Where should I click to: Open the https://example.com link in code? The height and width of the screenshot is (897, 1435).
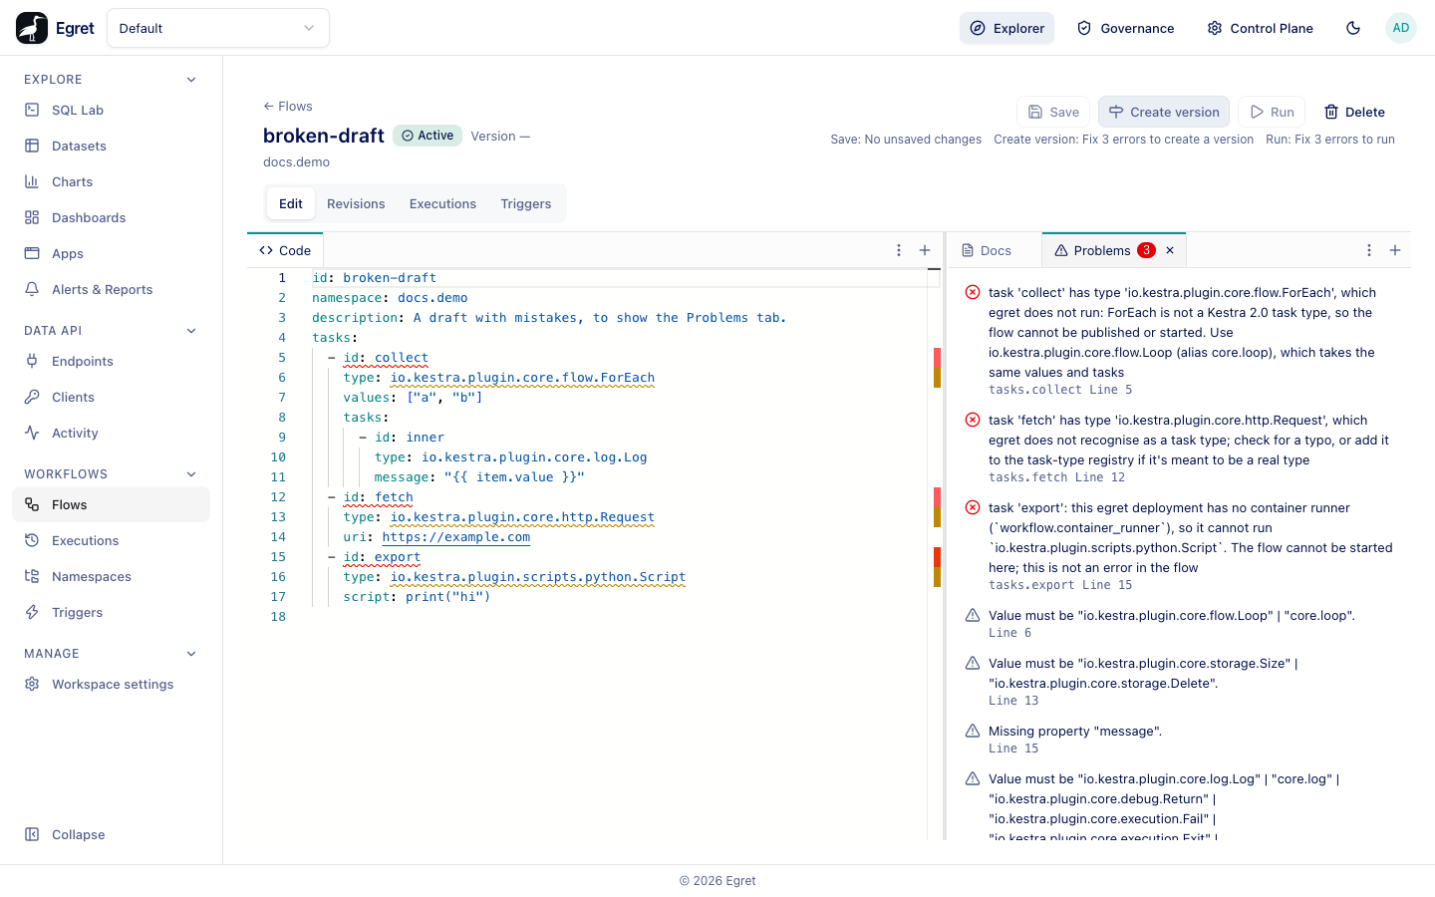coord(456,537)
